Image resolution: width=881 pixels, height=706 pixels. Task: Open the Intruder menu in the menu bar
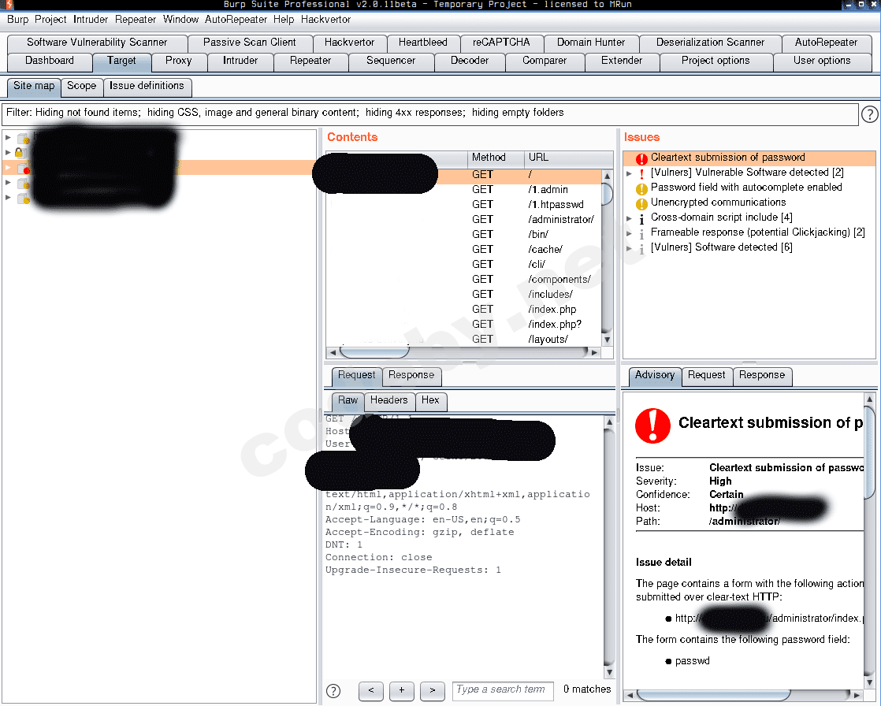click(91, 19)
